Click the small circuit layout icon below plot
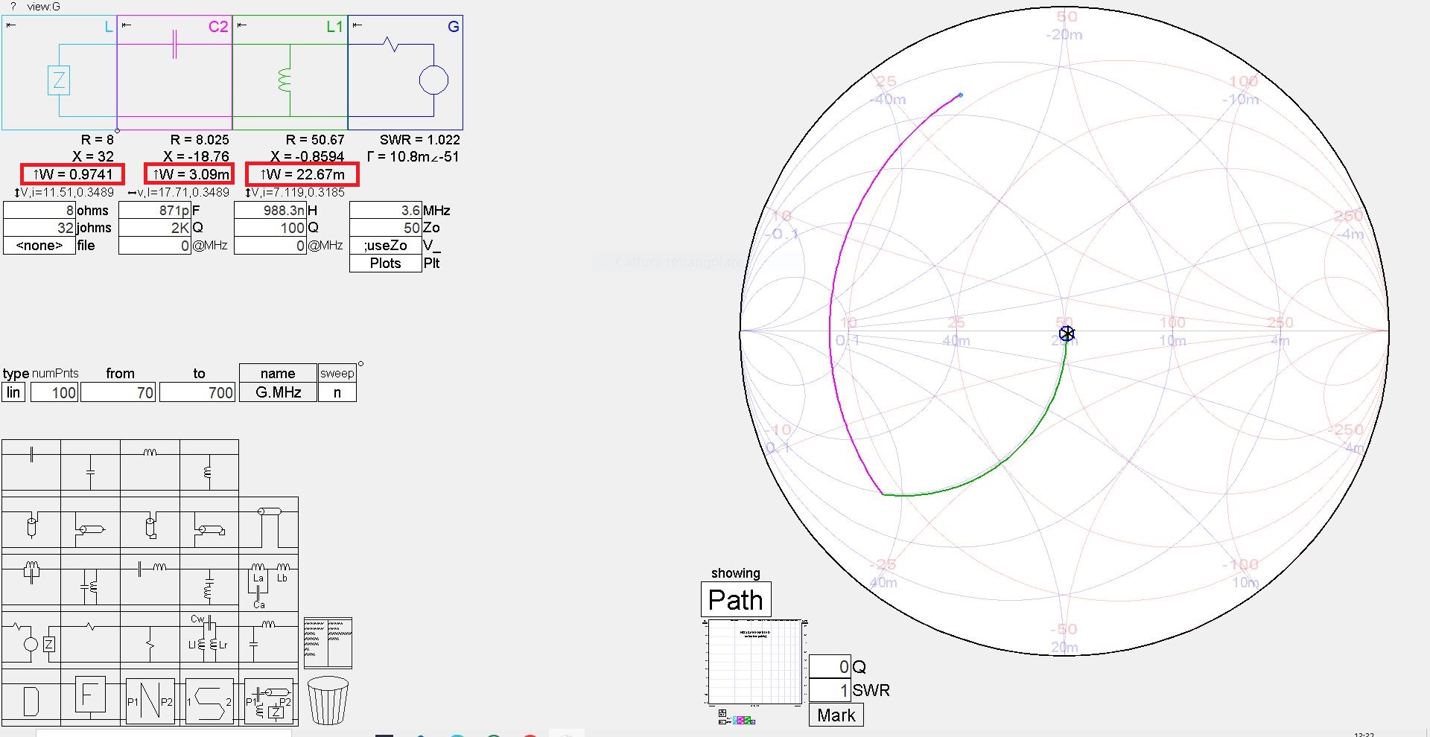1430x737 pixels. point(737,717)
